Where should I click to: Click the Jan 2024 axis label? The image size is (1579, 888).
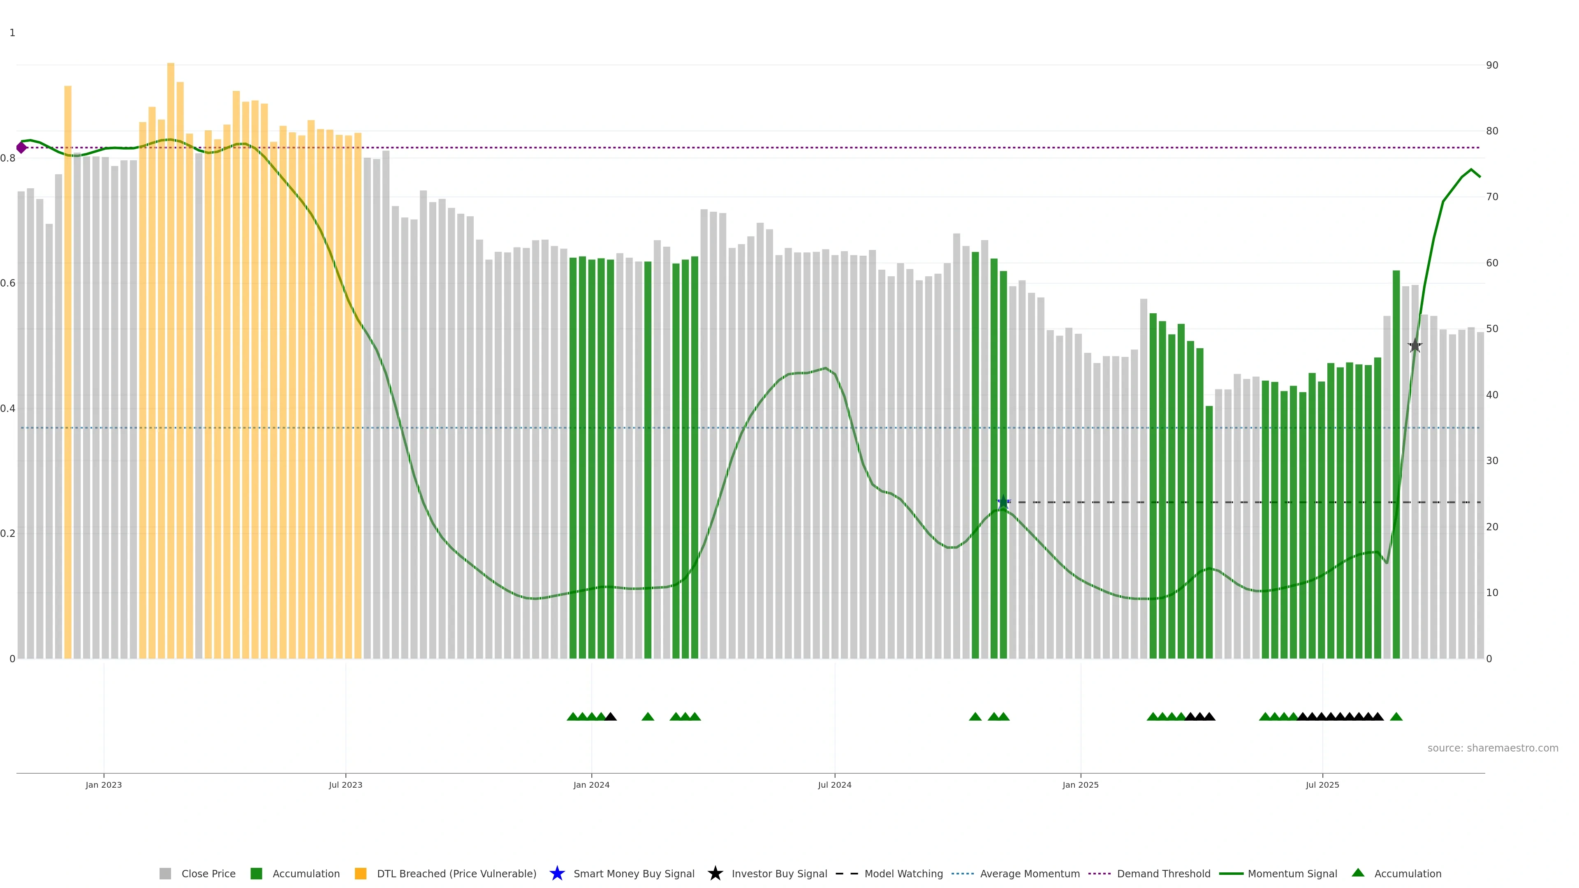(x=592, y=784)
